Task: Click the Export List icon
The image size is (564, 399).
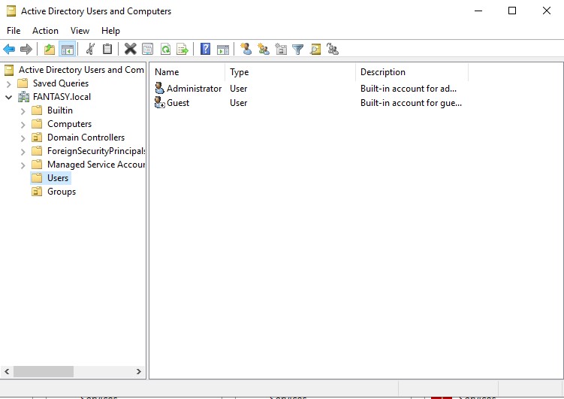Action: click(x=182, y=49)
